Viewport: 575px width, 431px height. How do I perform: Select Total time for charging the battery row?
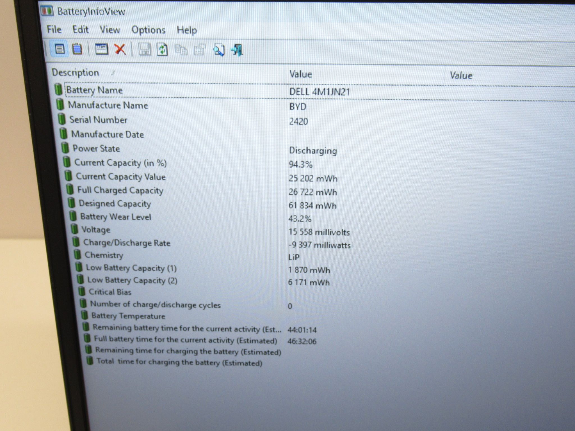pos(179,362)
